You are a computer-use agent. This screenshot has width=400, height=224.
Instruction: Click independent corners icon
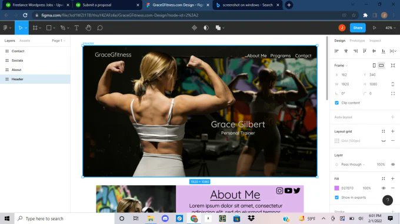click(393, 94)
